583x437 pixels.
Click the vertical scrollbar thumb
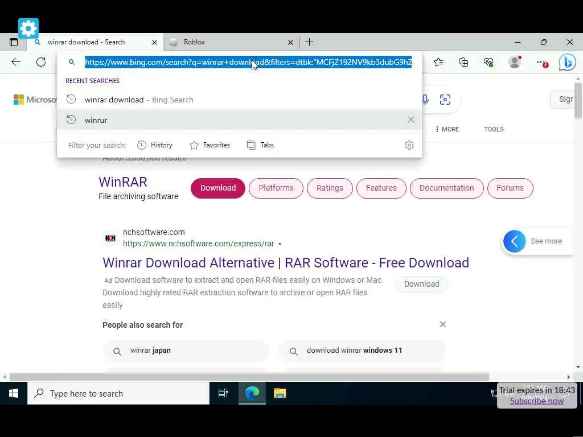tap(578, 101)
